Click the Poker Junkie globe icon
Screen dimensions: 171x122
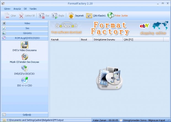[x=111, y=15]
